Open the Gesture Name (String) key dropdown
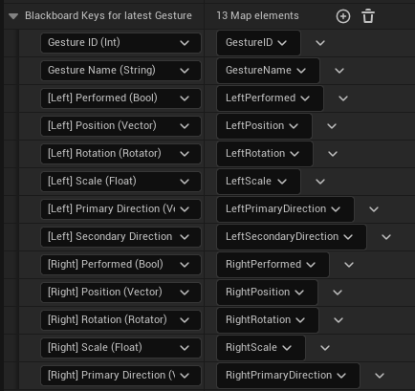 coord(120,71)
